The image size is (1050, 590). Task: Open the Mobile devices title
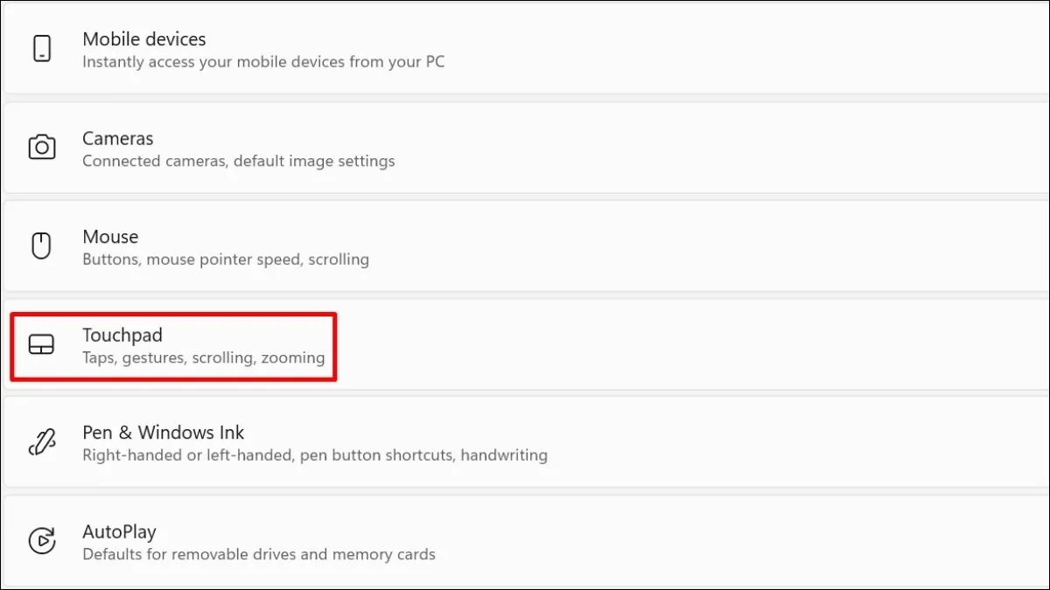(x=143, y=39)
